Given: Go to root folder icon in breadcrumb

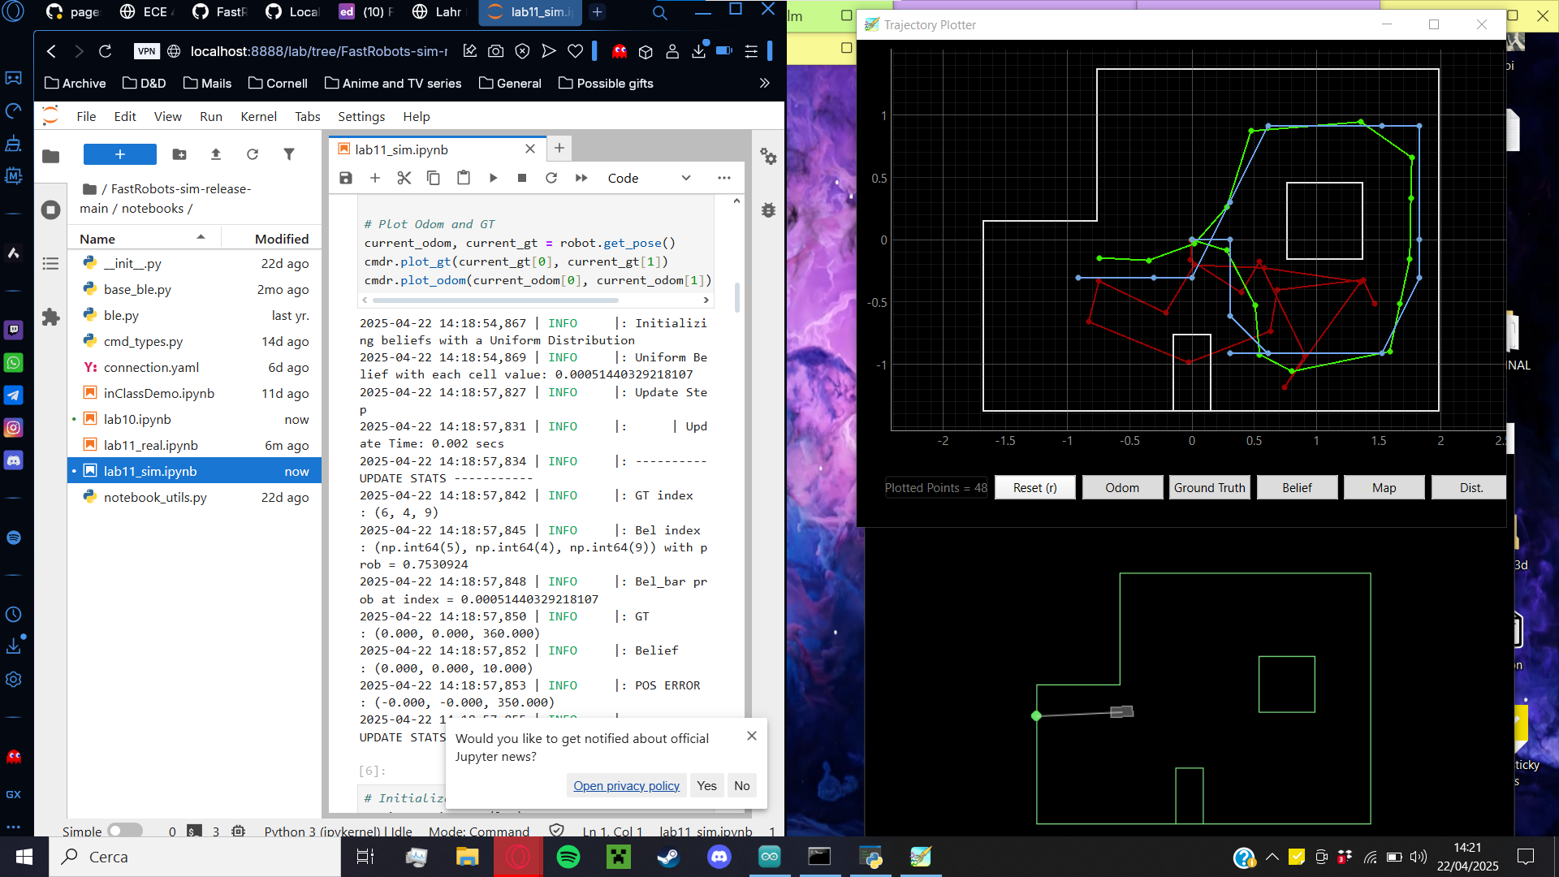Looking at the screenshot, I should point(89,188).
